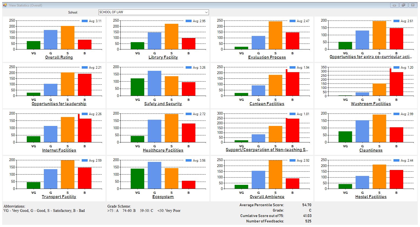This screenshot has width=420, height=227.
Task: Select the Canteen Facilities chart title
Action: (267, 104)
